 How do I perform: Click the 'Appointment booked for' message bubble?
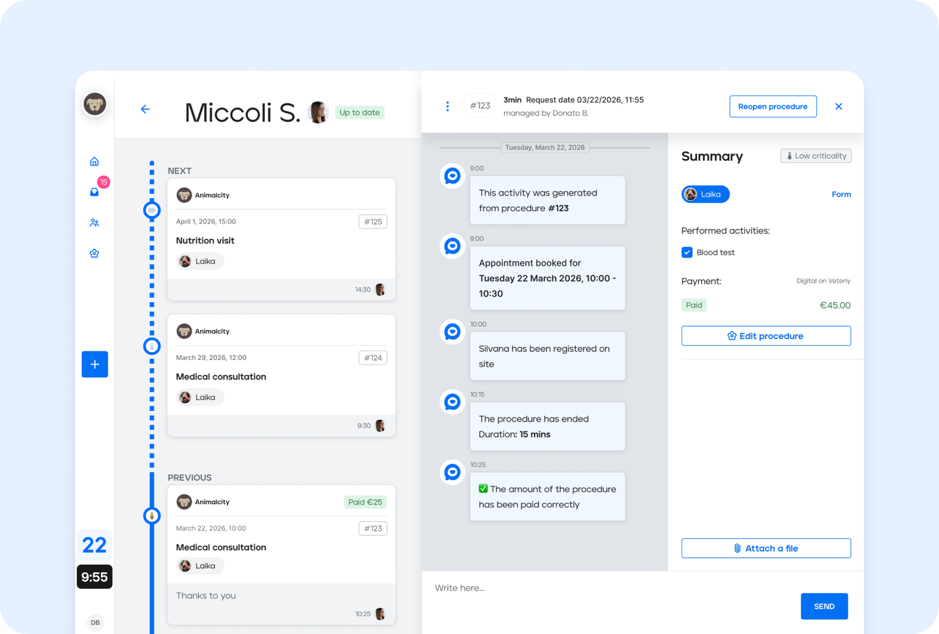coord(548,278)
